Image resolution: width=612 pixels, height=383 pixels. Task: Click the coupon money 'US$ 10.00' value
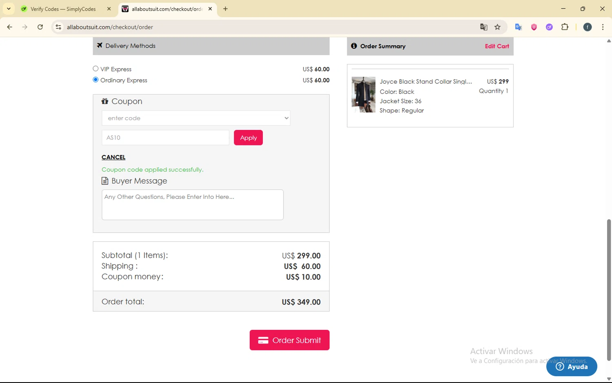[303, 277]
